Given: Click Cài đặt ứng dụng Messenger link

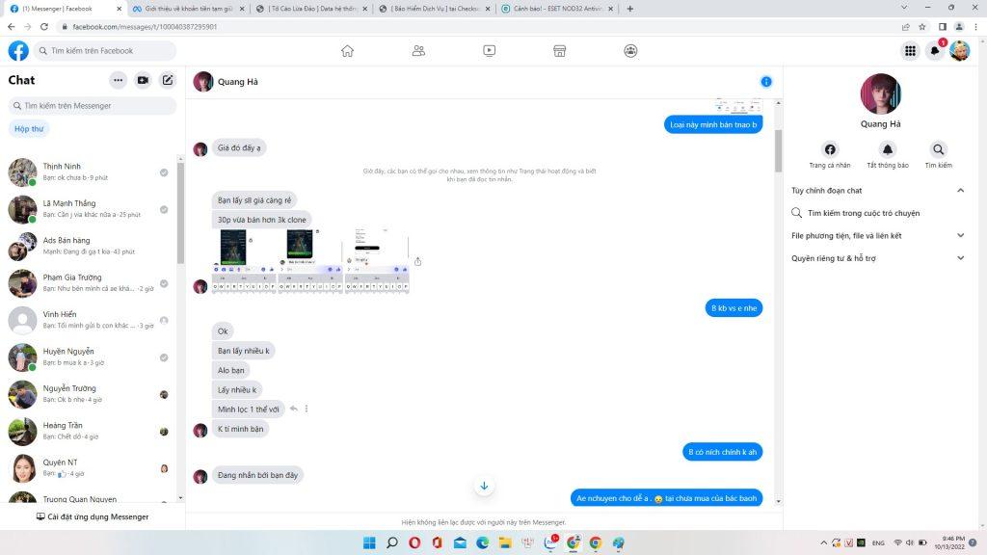Looking at the screenshot, I should (x=93, y=517).
